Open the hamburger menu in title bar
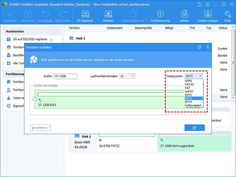The height and width of the screenshot is (177, 236). [x=208, y=5]
